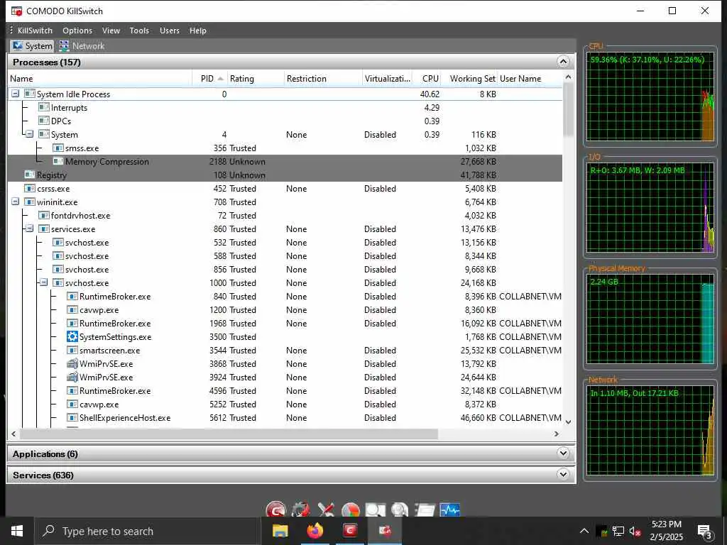This screenshot has height=545, width=727.
Task: Open the Options menu
Action: click(77, 31)
